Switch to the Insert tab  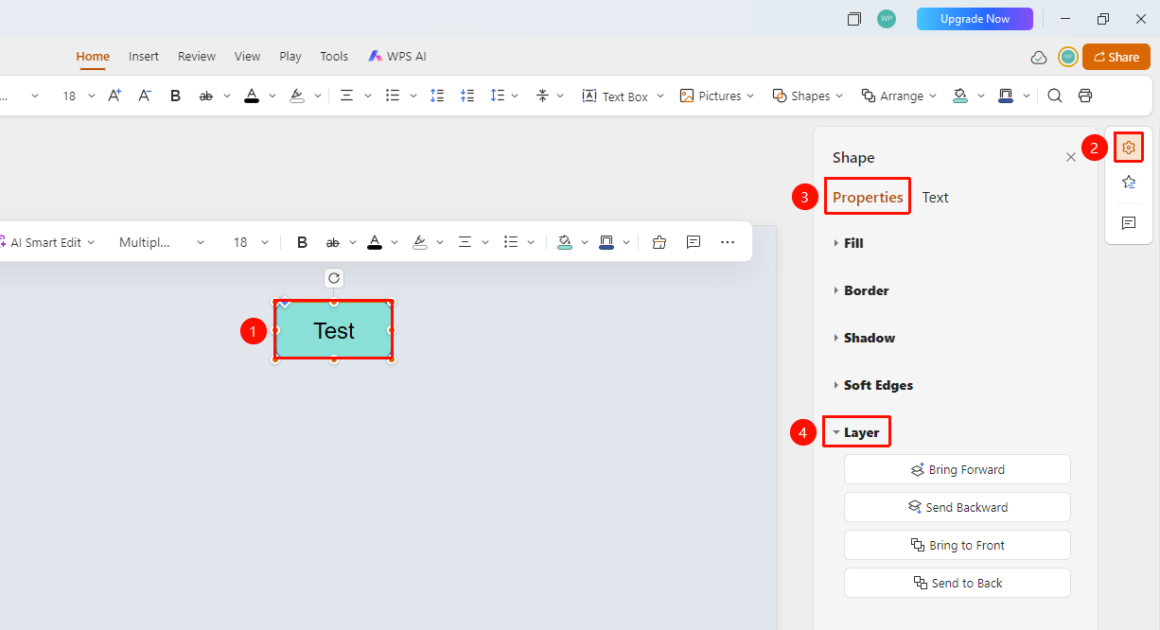click(144, 57)
